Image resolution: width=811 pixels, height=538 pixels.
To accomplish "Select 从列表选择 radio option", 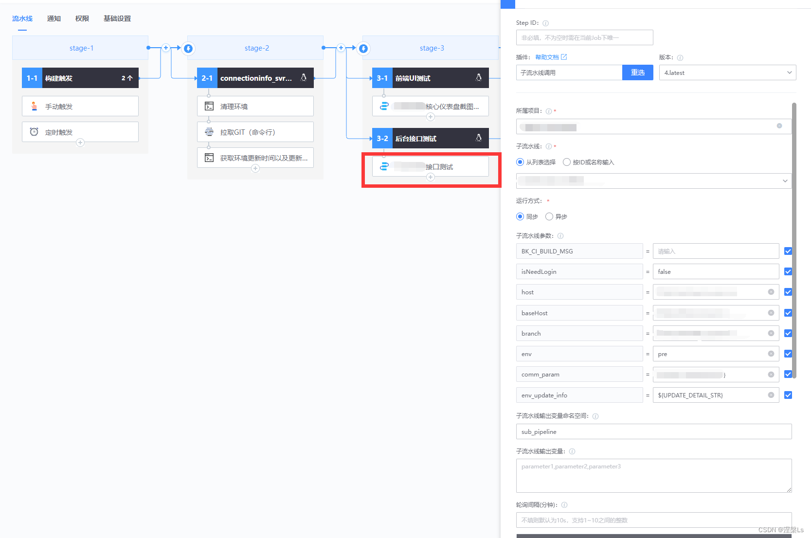I will (520, 162).
